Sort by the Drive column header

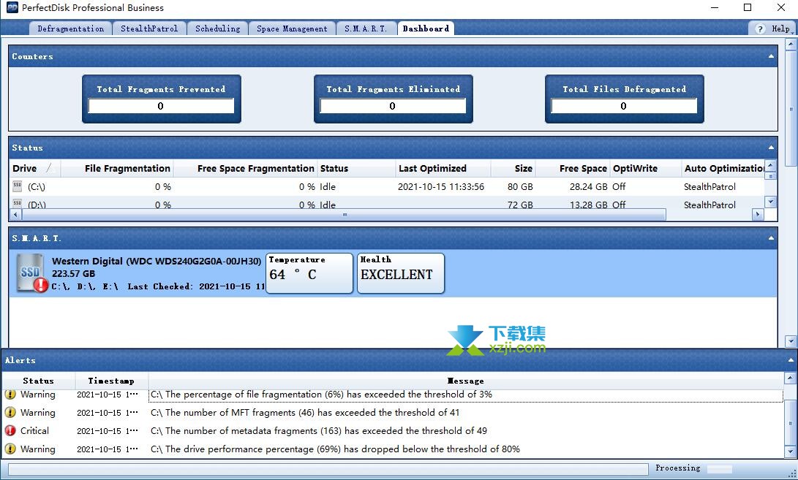pyautogui.click(x=34, y=168)
